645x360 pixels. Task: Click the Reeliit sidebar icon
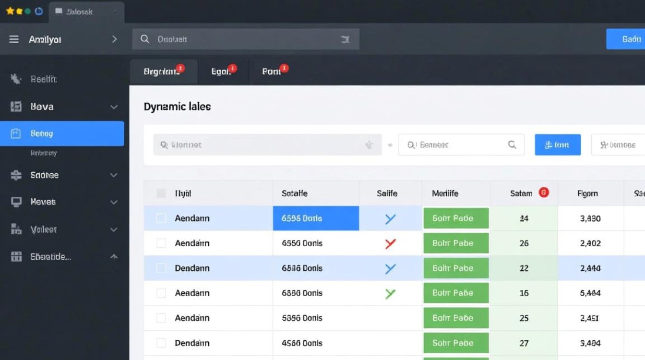coord(16,79)
